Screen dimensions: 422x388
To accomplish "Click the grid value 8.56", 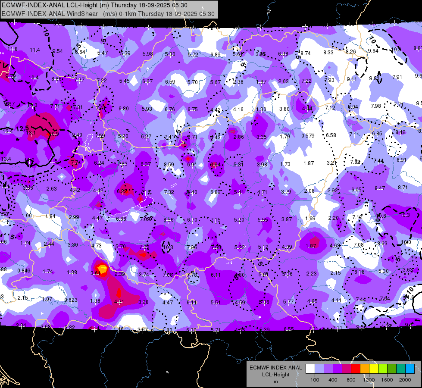I will coord(169,219).
